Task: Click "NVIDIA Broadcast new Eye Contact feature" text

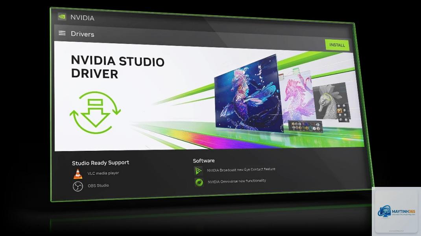Action: coord(241,170)
